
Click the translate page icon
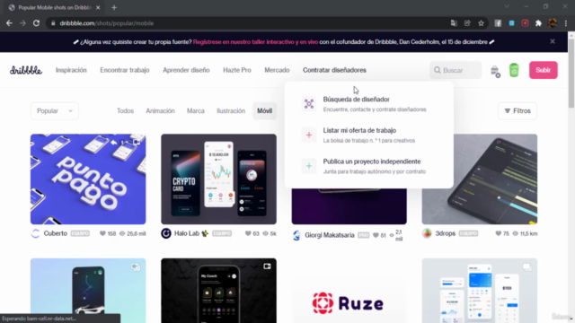[x=454, y=23]
